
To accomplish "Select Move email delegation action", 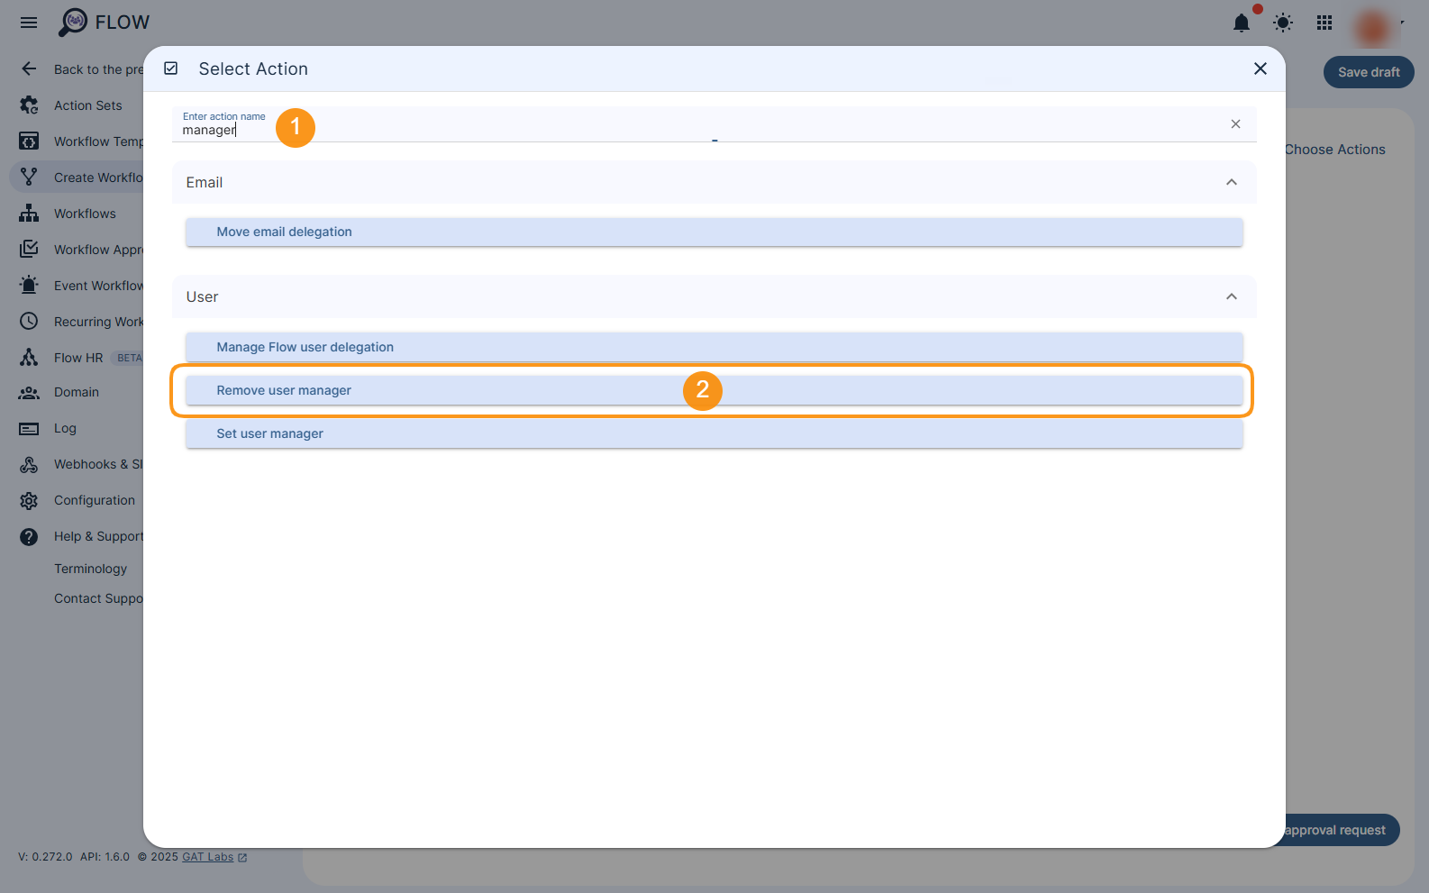I will (x=714, y=232).
